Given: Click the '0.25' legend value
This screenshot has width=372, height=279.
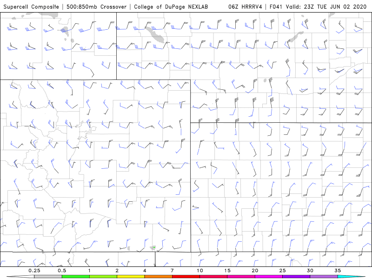Looking at the screenshot, I should click(x=34, y=271).
